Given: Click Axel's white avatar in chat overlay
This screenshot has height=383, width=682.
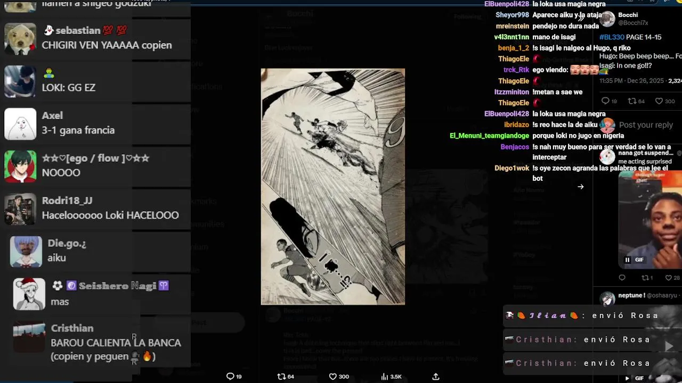Looking at the screenshot, I should click(20, 124).
